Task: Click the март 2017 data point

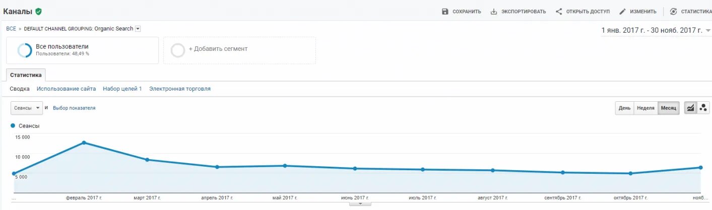Action: (x=147, y=160)
